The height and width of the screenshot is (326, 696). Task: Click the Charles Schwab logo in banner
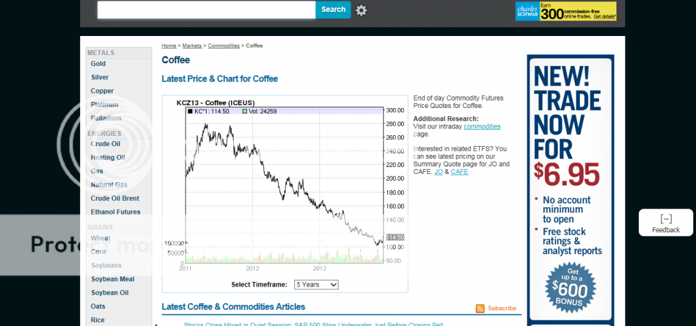(x=527, y=11)
